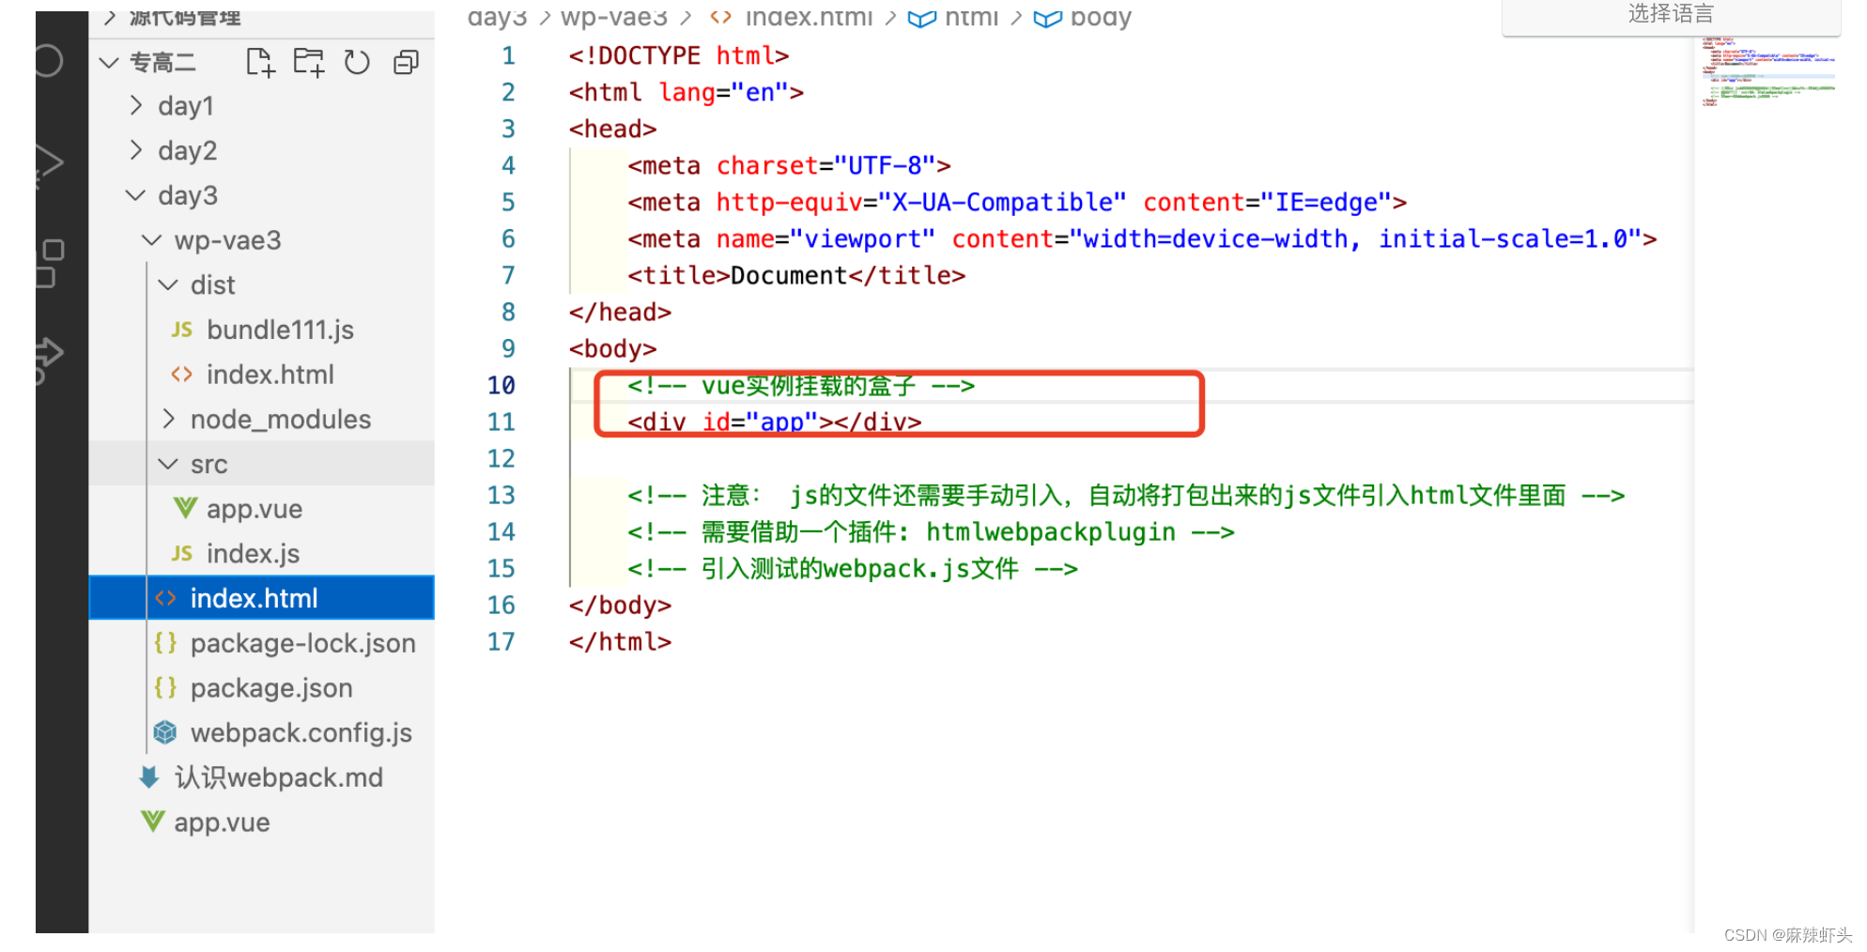1867x952 pixels.
Task: Click the 引入测试的webpack.js文件 comment
Action: 853,568
